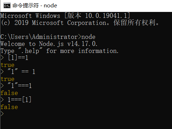The height and width of the screenshot is (129, 172).
Task: Click the 'Type' word in help line
Action: (7, 51)
